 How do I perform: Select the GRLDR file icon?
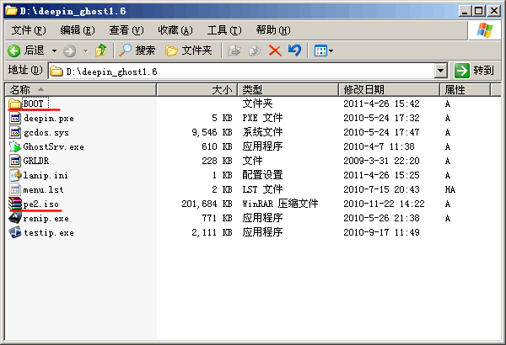pyautogui.click(x=15, y=161)
